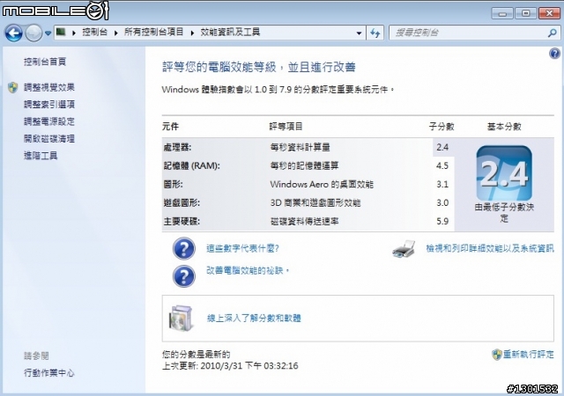This screenshot has height=396, width=564.
Task: Select 效能資訊及工具 breadcrumb segment
Action: coord(230,33)
